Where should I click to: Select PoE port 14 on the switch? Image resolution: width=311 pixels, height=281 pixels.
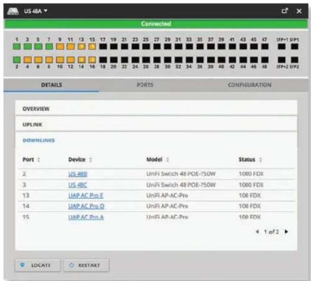(81, 60)
